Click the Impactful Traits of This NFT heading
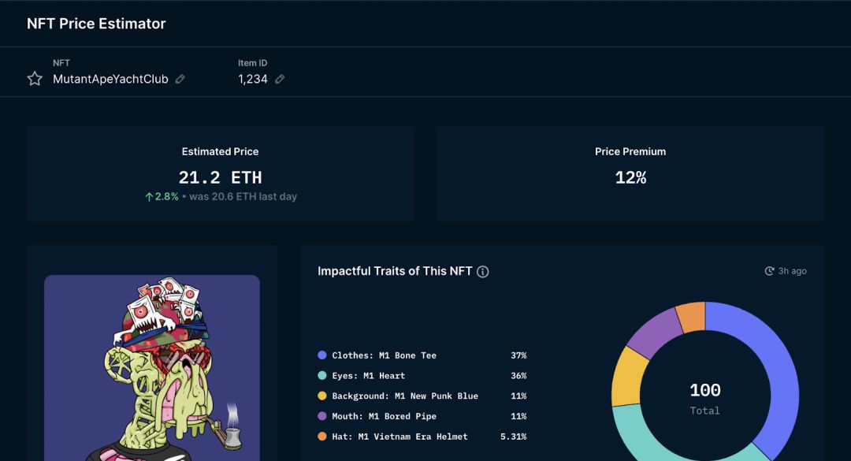This screenshot has width=851, height=461. (x=395, y=271)
